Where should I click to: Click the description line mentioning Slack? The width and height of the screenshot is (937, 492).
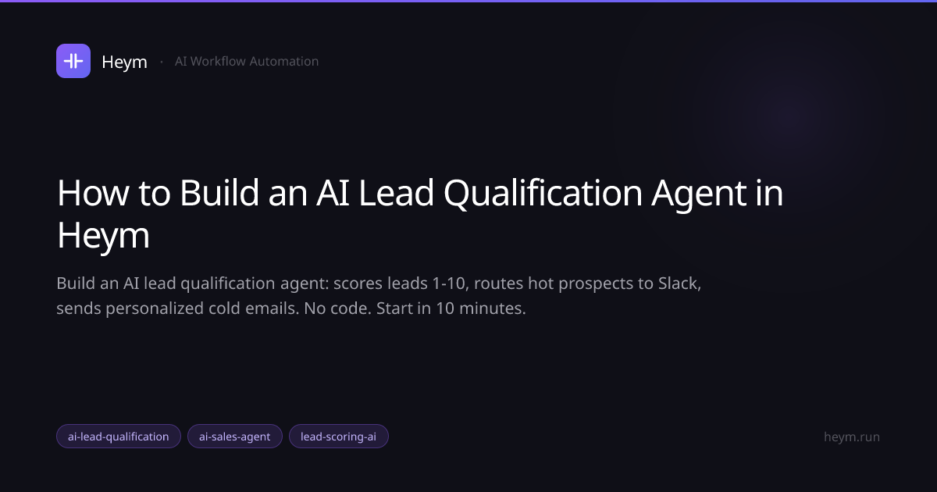[x=379, y=283]
